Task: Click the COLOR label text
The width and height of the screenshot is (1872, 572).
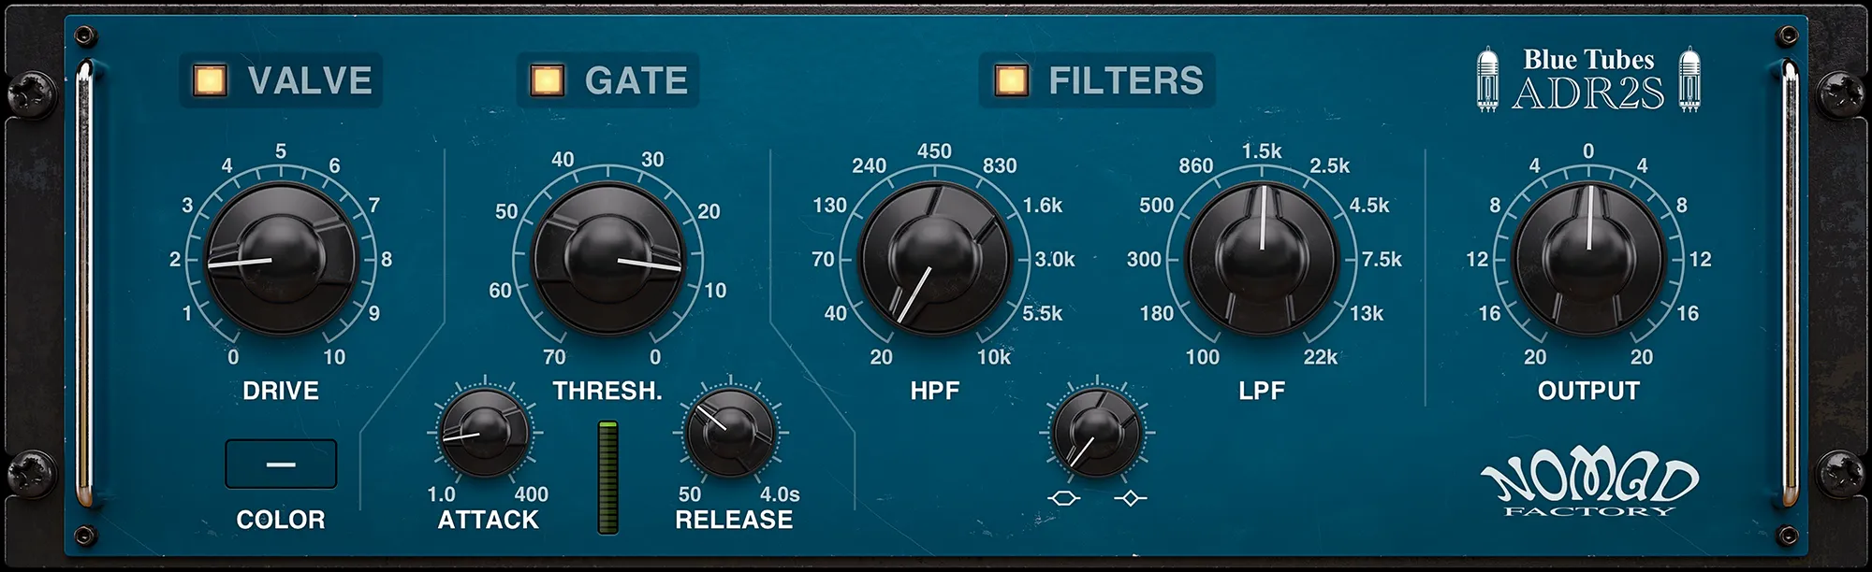Action: [x=281, y=520]
